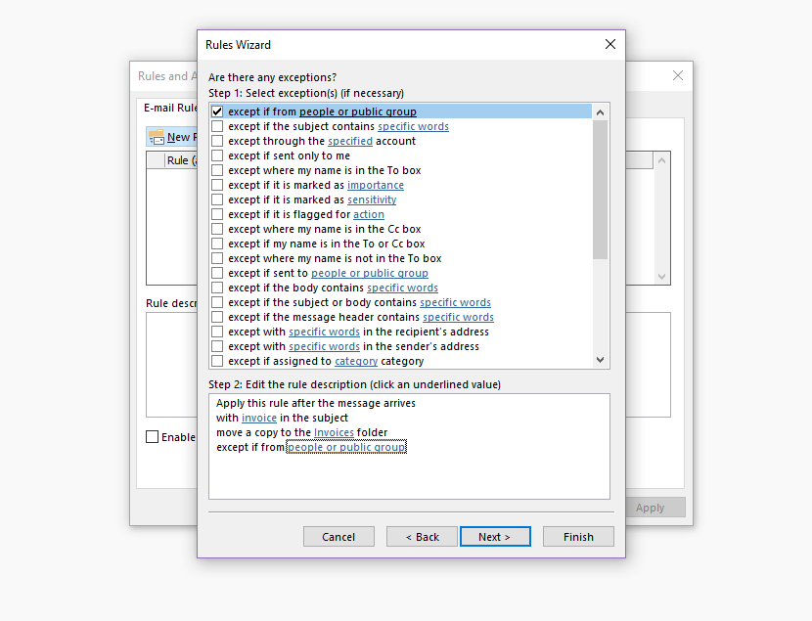Image resolution: width=812 pixels, height=621 pixels.
Task: Click the New Rule icon
Action: (x=156, y=137)
